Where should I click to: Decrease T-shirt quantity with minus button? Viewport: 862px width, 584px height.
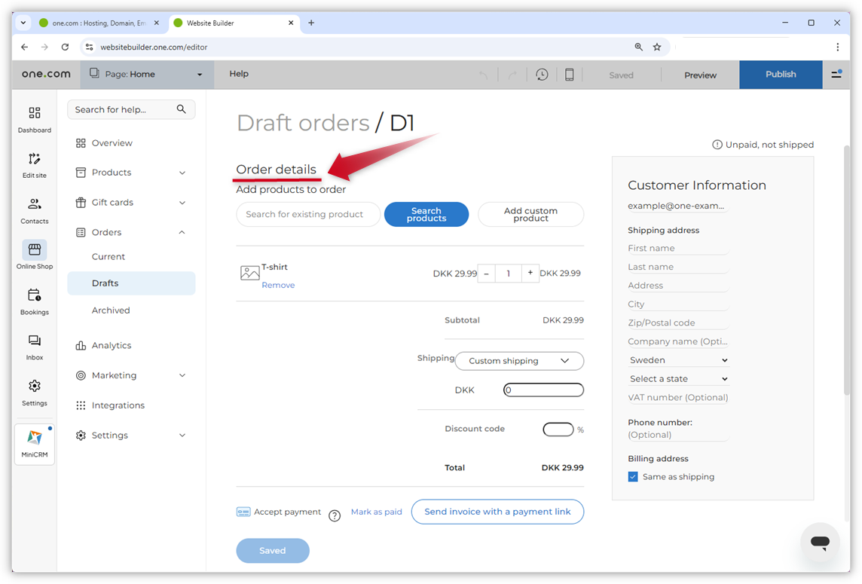[486, 274]
